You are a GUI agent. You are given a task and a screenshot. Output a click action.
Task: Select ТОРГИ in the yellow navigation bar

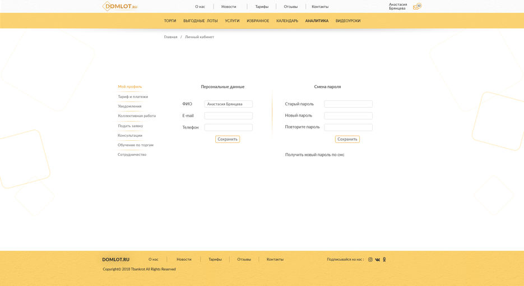[170, 21]
